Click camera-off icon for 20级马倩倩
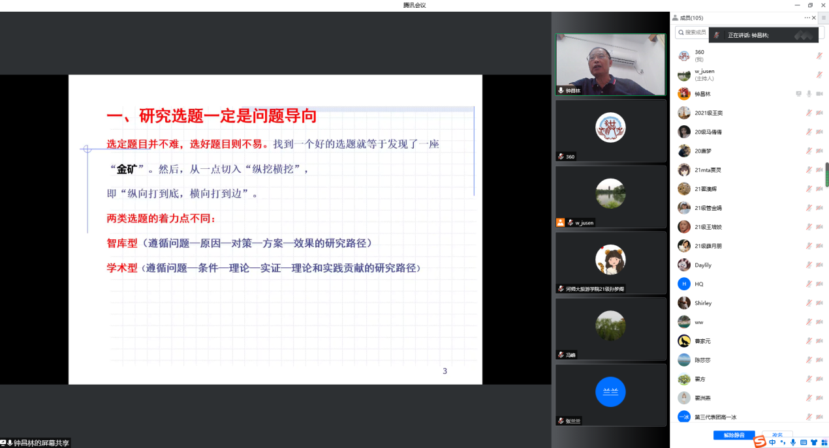 [x=819, y=132]
